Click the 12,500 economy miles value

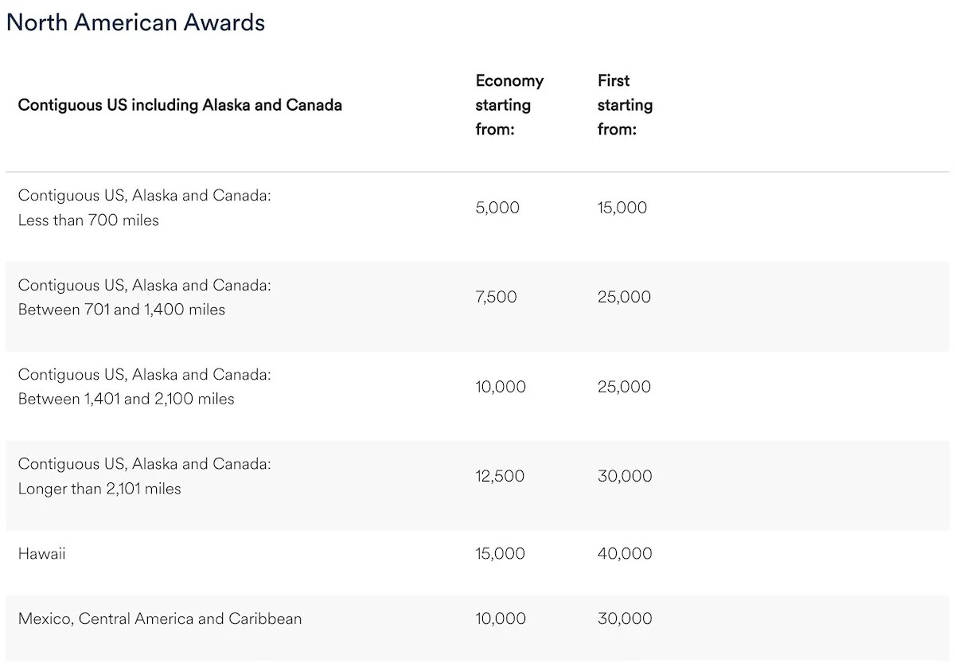[x=500, y=476]
